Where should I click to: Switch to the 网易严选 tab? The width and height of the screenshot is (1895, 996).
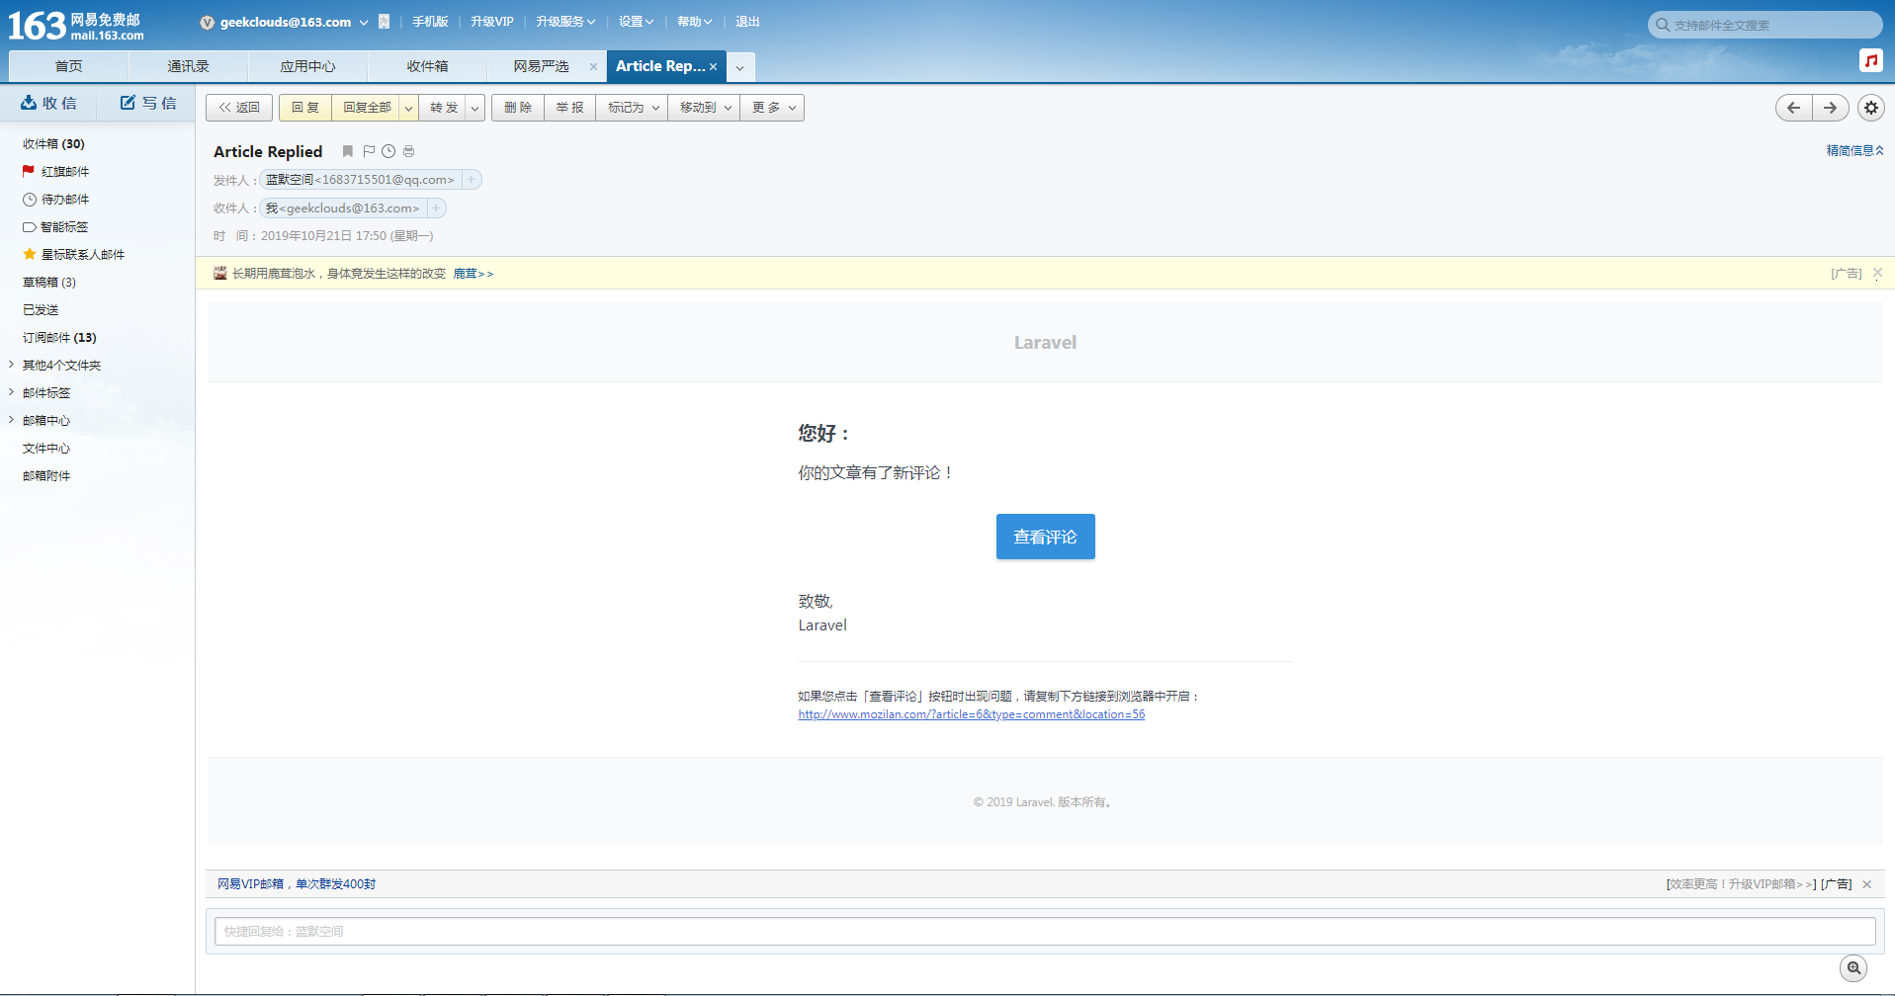pyautogui.click(x=541, y=66)
